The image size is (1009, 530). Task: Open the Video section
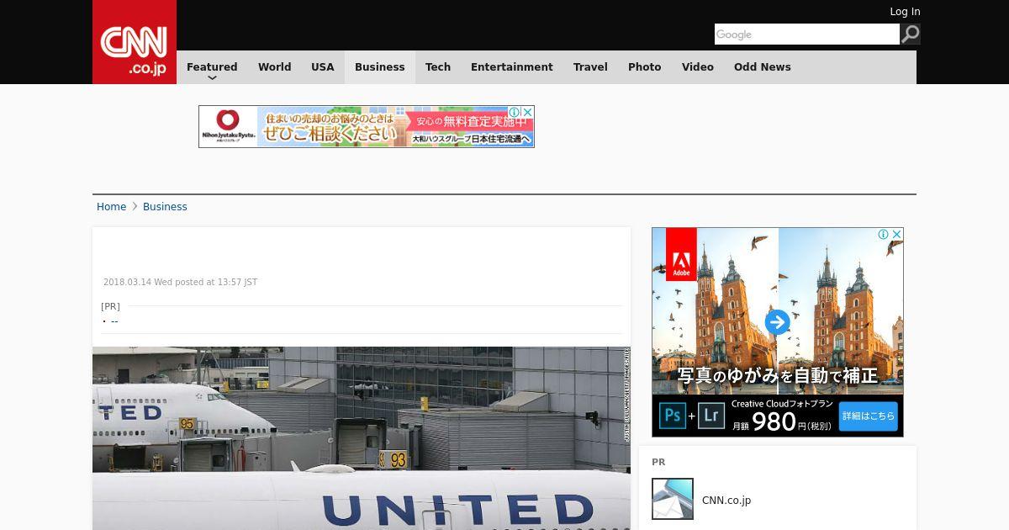coord(698,67)
